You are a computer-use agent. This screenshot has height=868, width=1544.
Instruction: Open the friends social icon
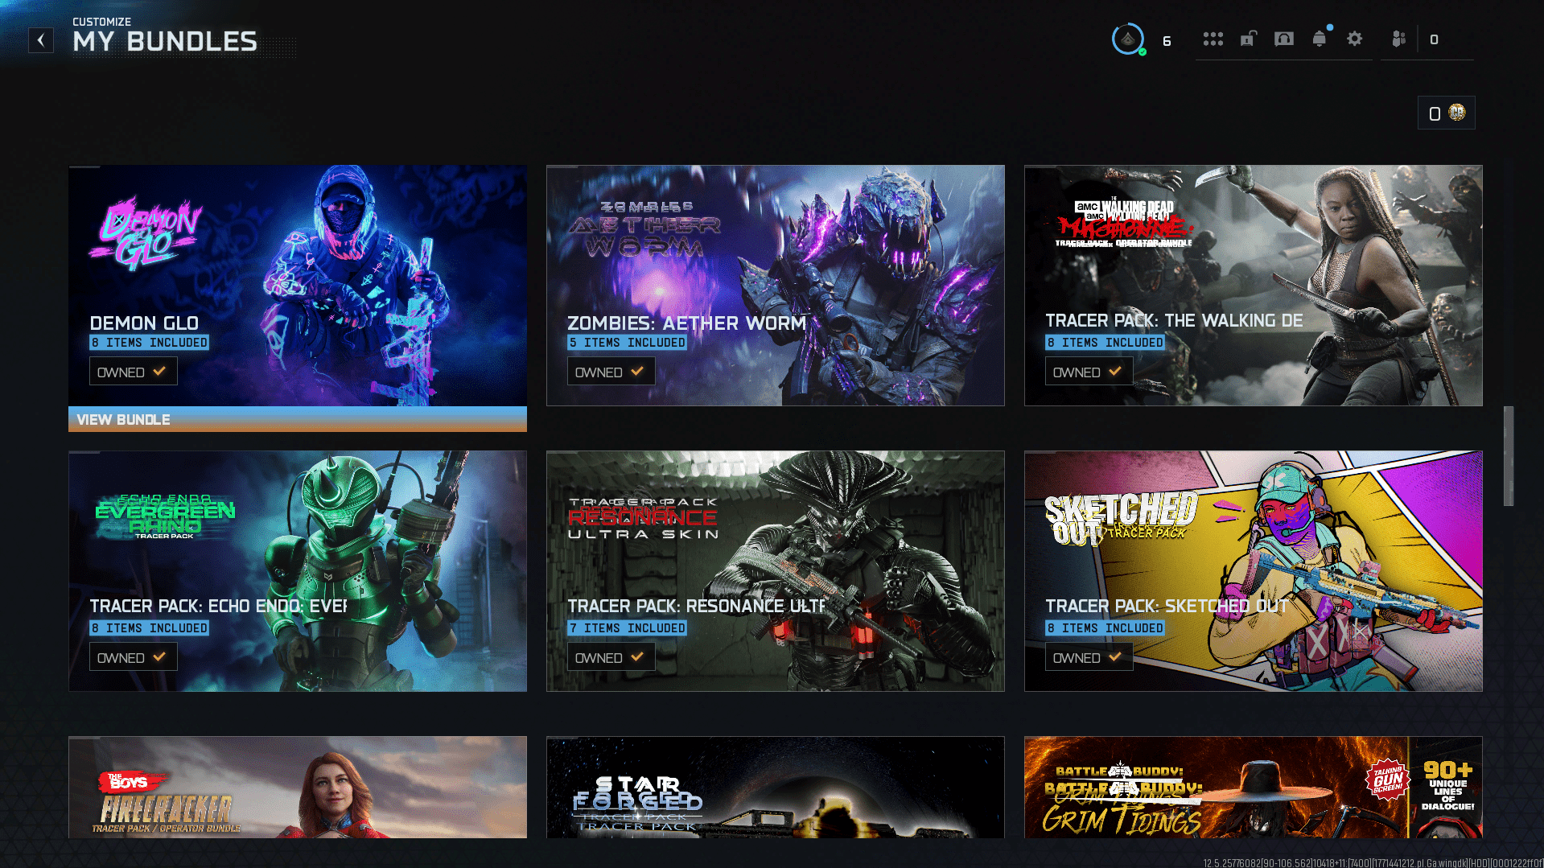coord(1399,39)
